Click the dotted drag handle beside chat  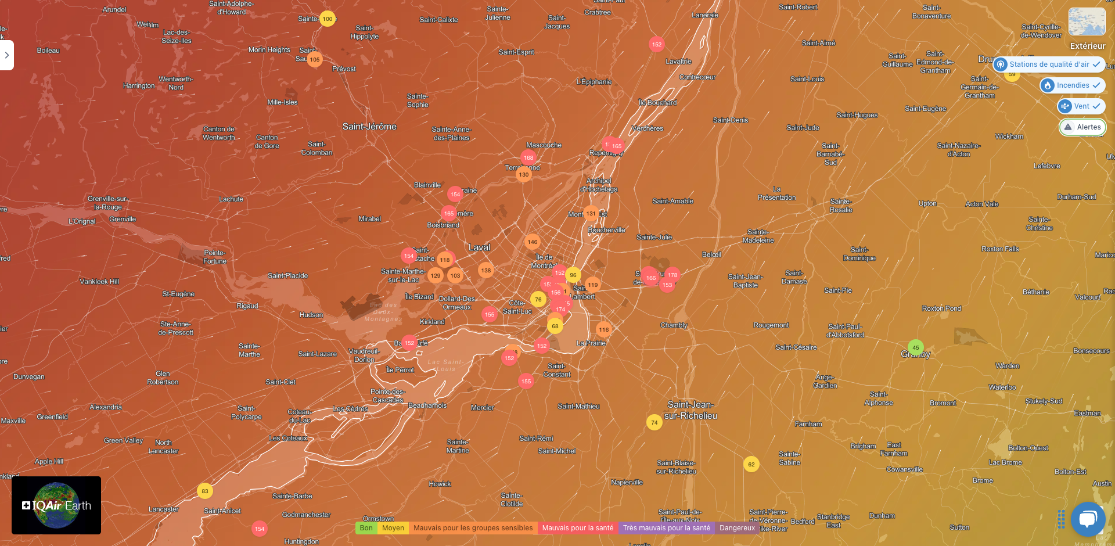[x=1061, y=519]
